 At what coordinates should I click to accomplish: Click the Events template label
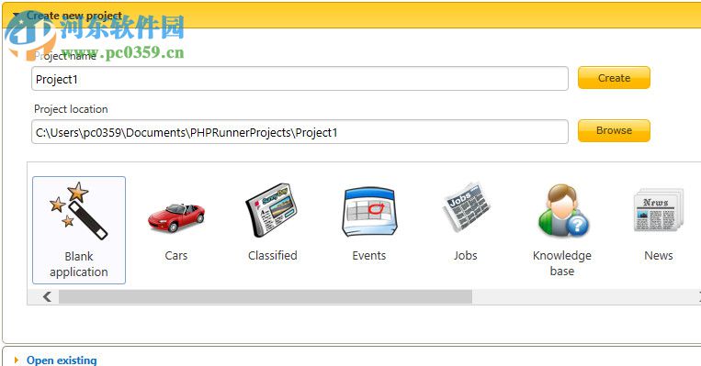pyautogui.click(x=368, y=256)
